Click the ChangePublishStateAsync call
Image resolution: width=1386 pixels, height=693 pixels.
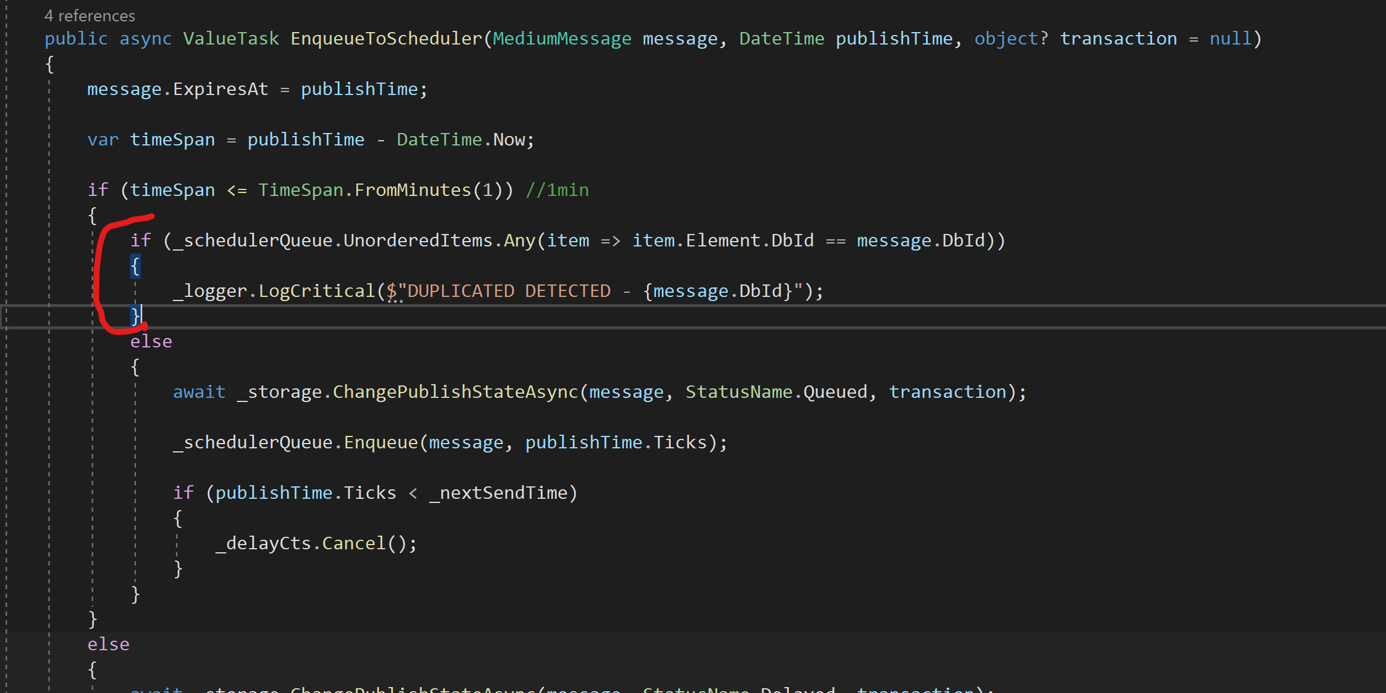pyautogui.click(x=455, y=391)
